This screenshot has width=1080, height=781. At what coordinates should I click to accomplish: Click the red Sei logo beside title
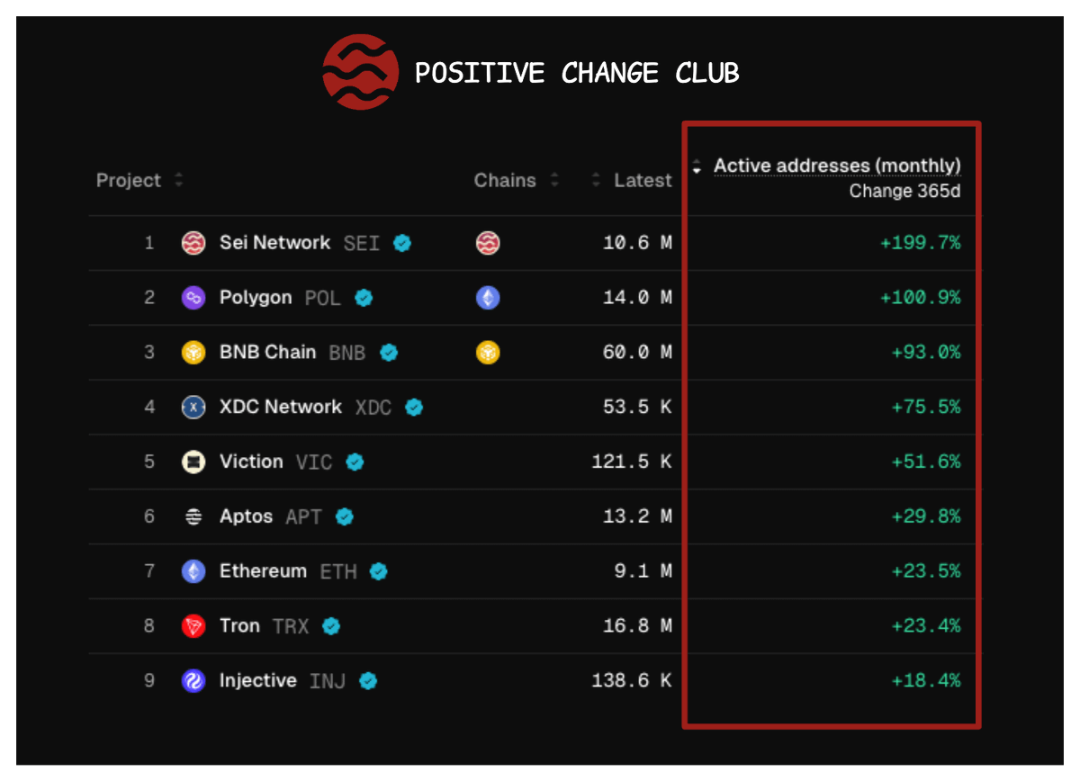click(360, 72)
